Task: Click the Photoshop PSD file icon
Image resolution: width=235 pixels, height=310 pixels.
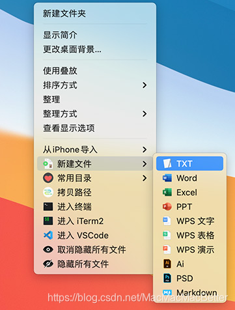Action: pyautogui.click(x=167, y=278)
